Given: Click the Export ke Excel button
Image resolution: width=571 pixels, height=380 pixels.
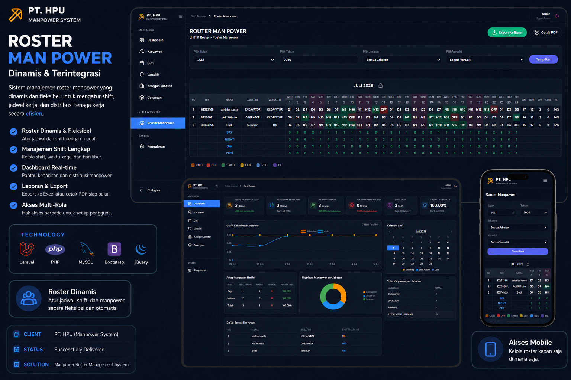Looking at the screenshot, I should coord(507,32).
